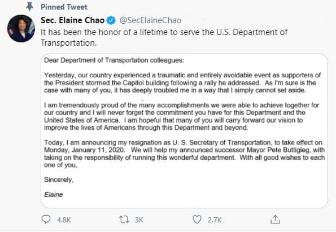The height and width of the screenshot is (232, 336).
Task: Click the paragraph starting Today, I am announcing
Action: click(x=185, y=154)
